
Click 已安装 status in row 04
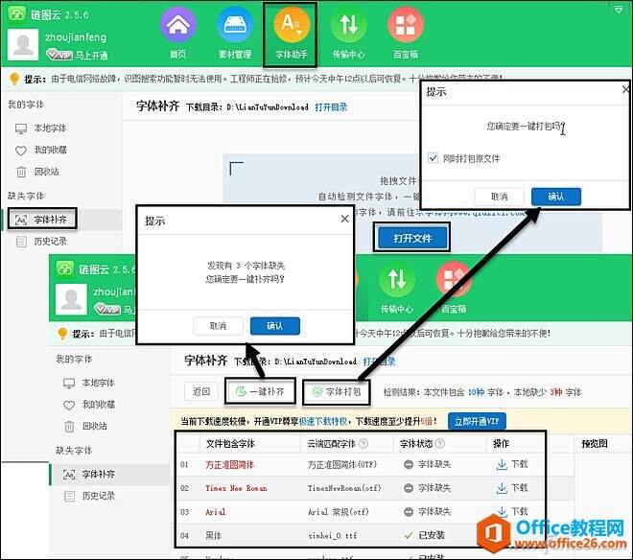tap(425, 535)
